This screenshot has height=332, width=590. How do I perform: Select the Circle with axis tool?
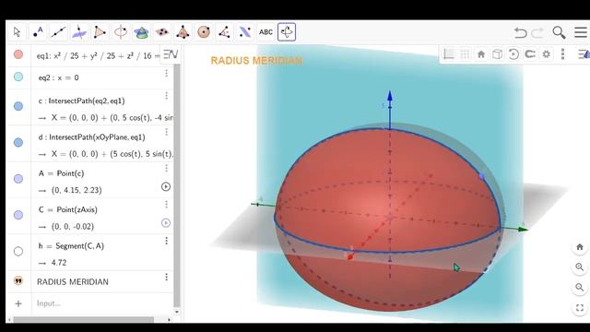coord(121,32)
